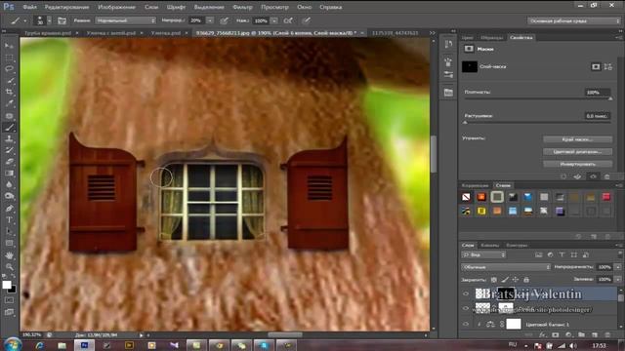The height and width of the screenshot is (351, 625).
Task: Open the Файл menu
Action: [30, 7]
